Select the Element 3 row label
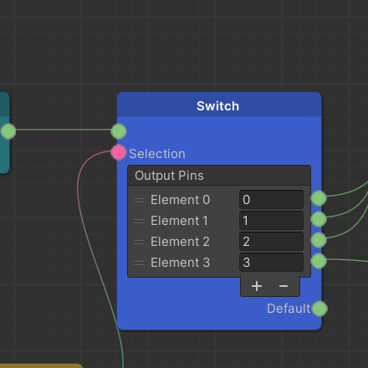This screenshot has width=368, height=368. (180, 263)
